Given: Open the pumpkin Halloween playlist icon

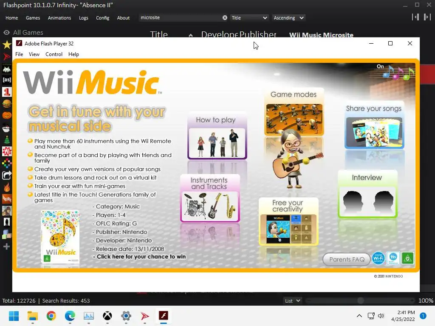Looking at the screenshot, I should (7, 115).
